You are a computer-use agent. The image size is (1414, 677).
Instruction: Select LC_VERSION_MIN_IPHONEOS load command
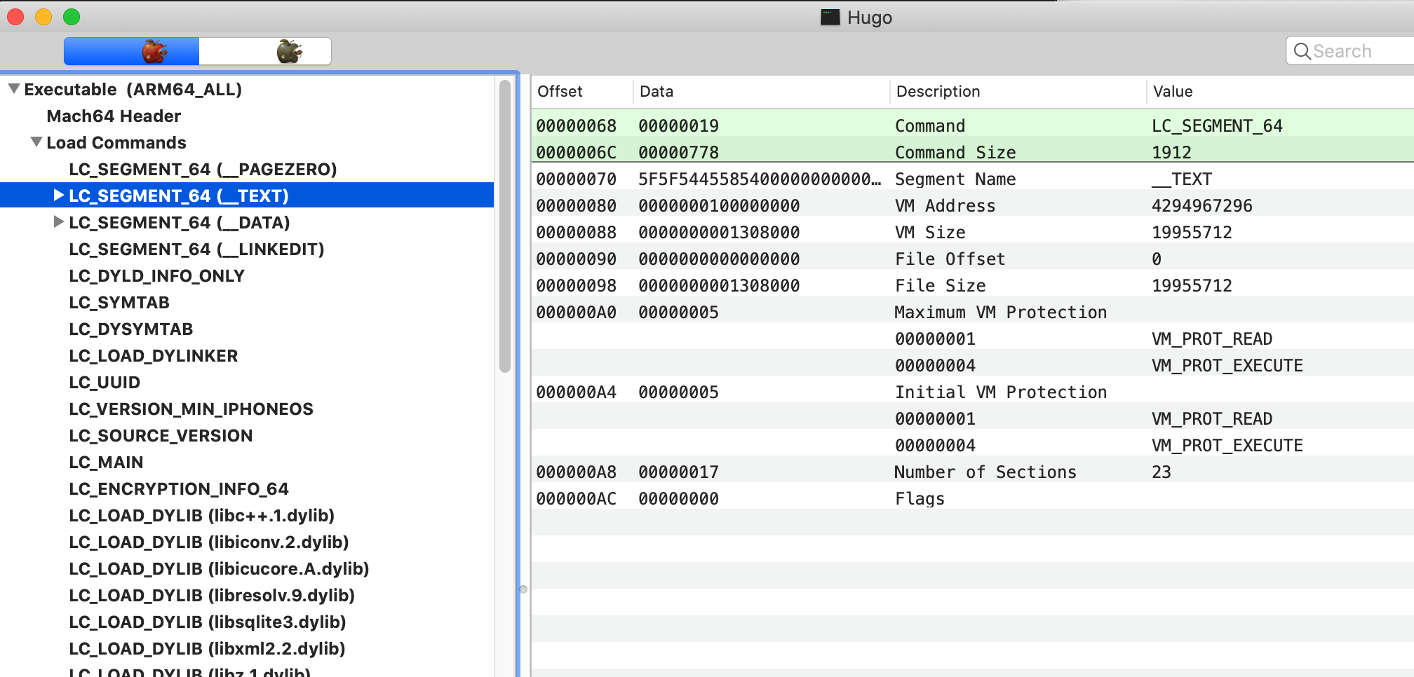pyautogui.click(x=191, y=409)
